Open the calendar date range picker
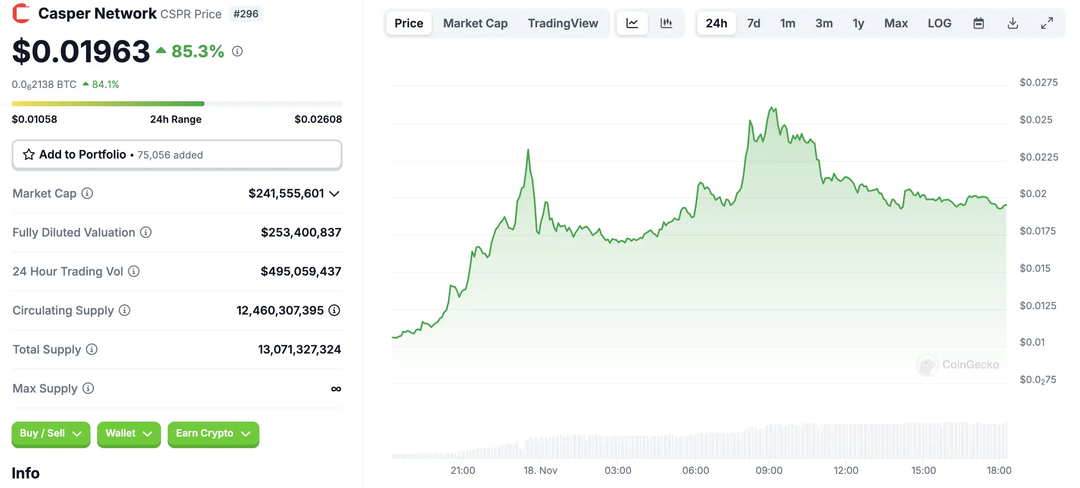 (978, 23)
